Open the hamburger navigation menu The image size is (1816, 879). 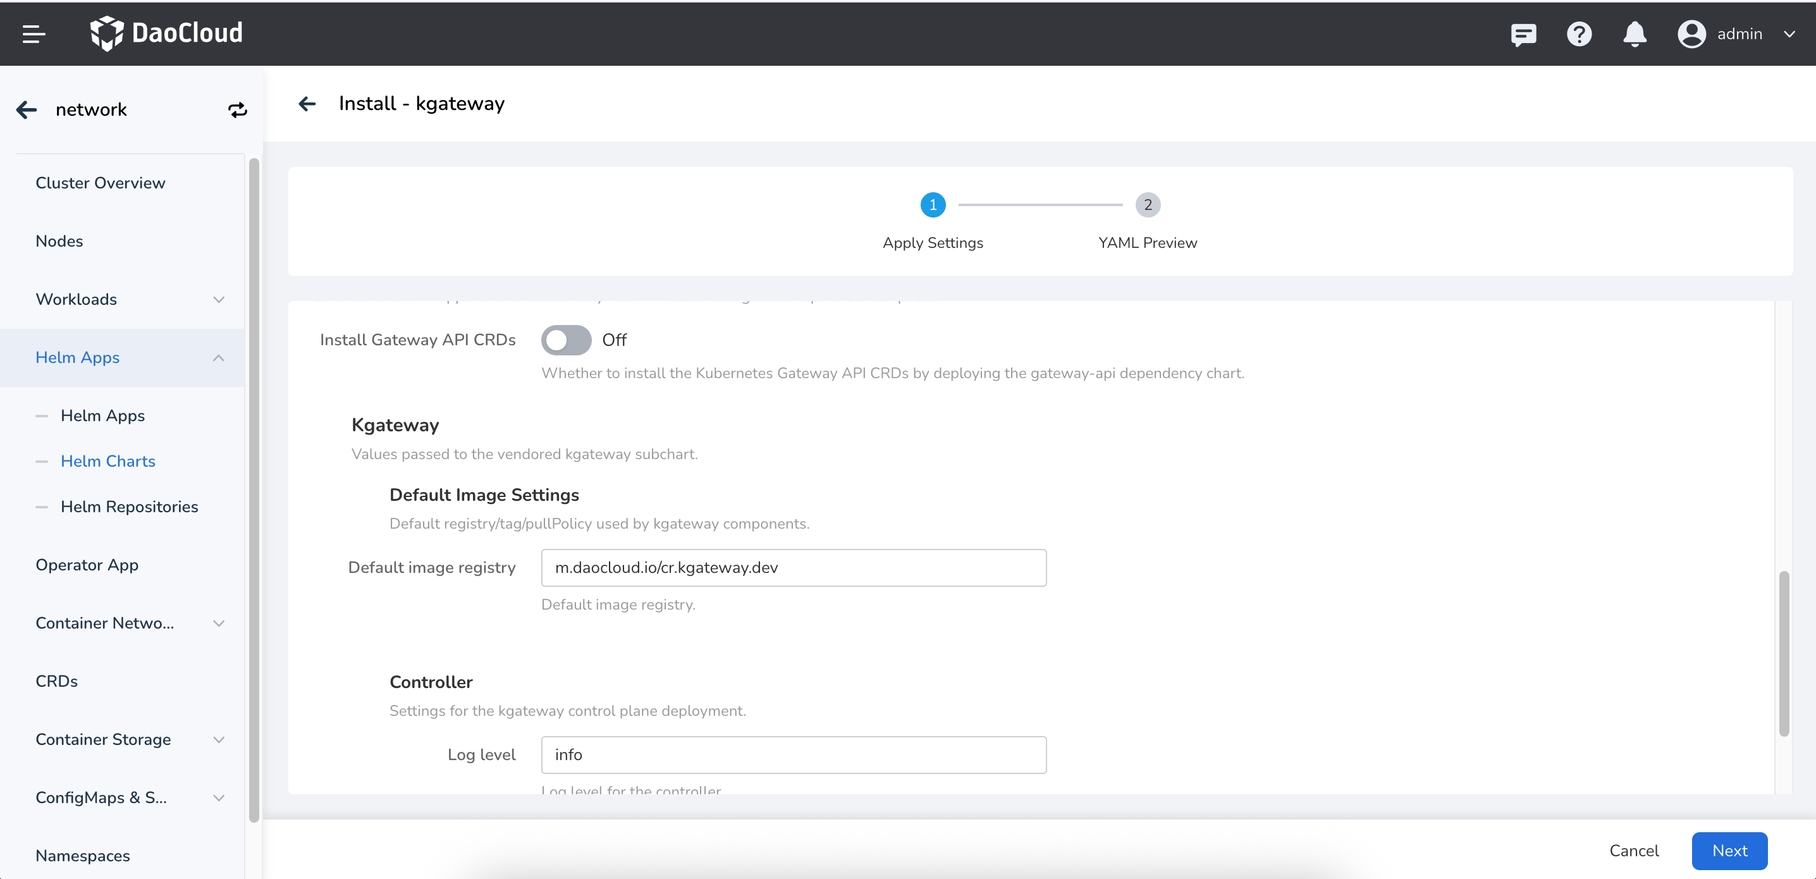pyautogui.click(x=33, y=33)
